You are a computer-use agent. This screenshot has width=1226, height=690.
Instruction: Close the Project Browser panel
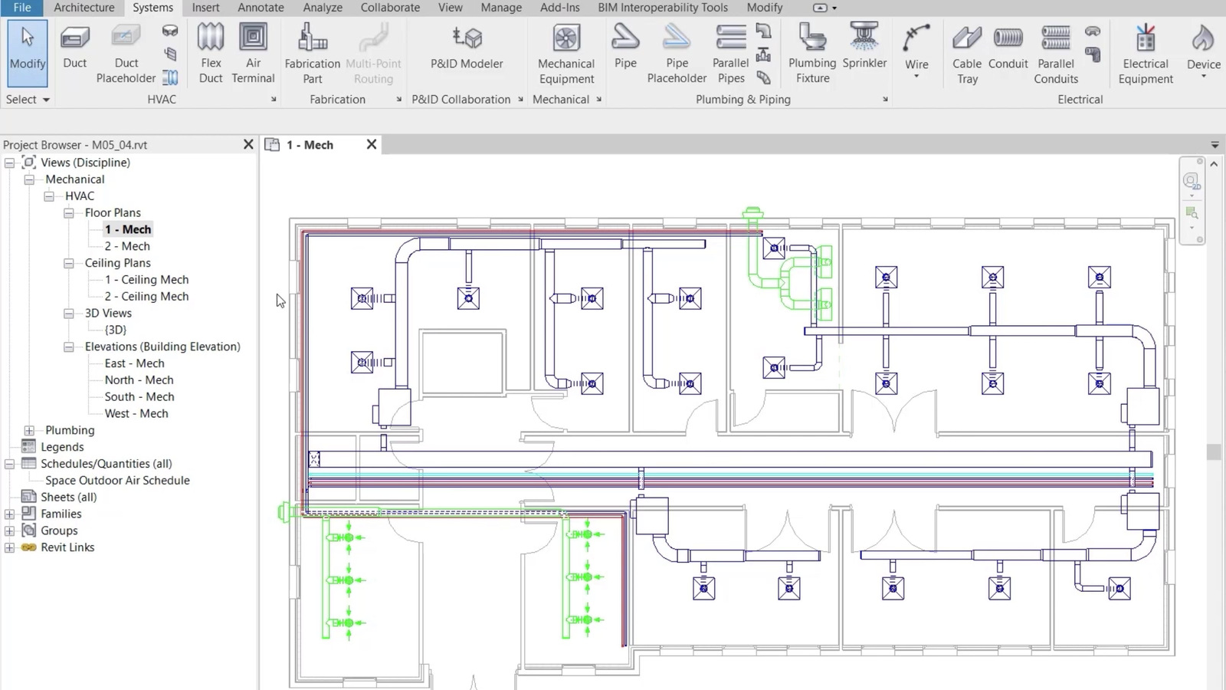coord(248,144)
